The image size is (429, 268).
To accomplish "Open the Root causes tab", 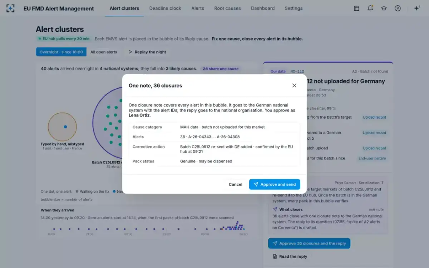I will pyautogui.click(x=227, y=8).
